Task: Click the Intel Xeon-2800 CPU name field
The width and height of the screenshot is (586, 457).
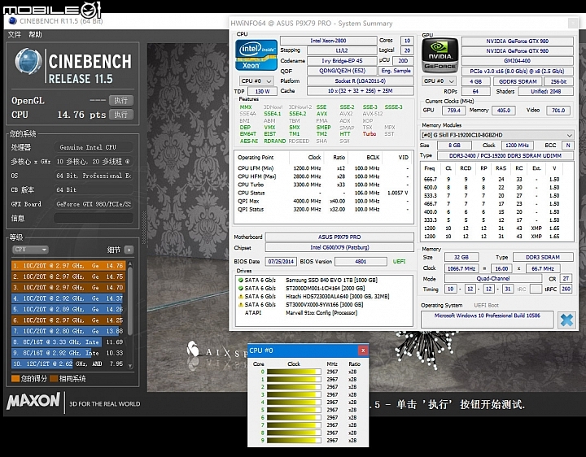Action: pos(329,41)
